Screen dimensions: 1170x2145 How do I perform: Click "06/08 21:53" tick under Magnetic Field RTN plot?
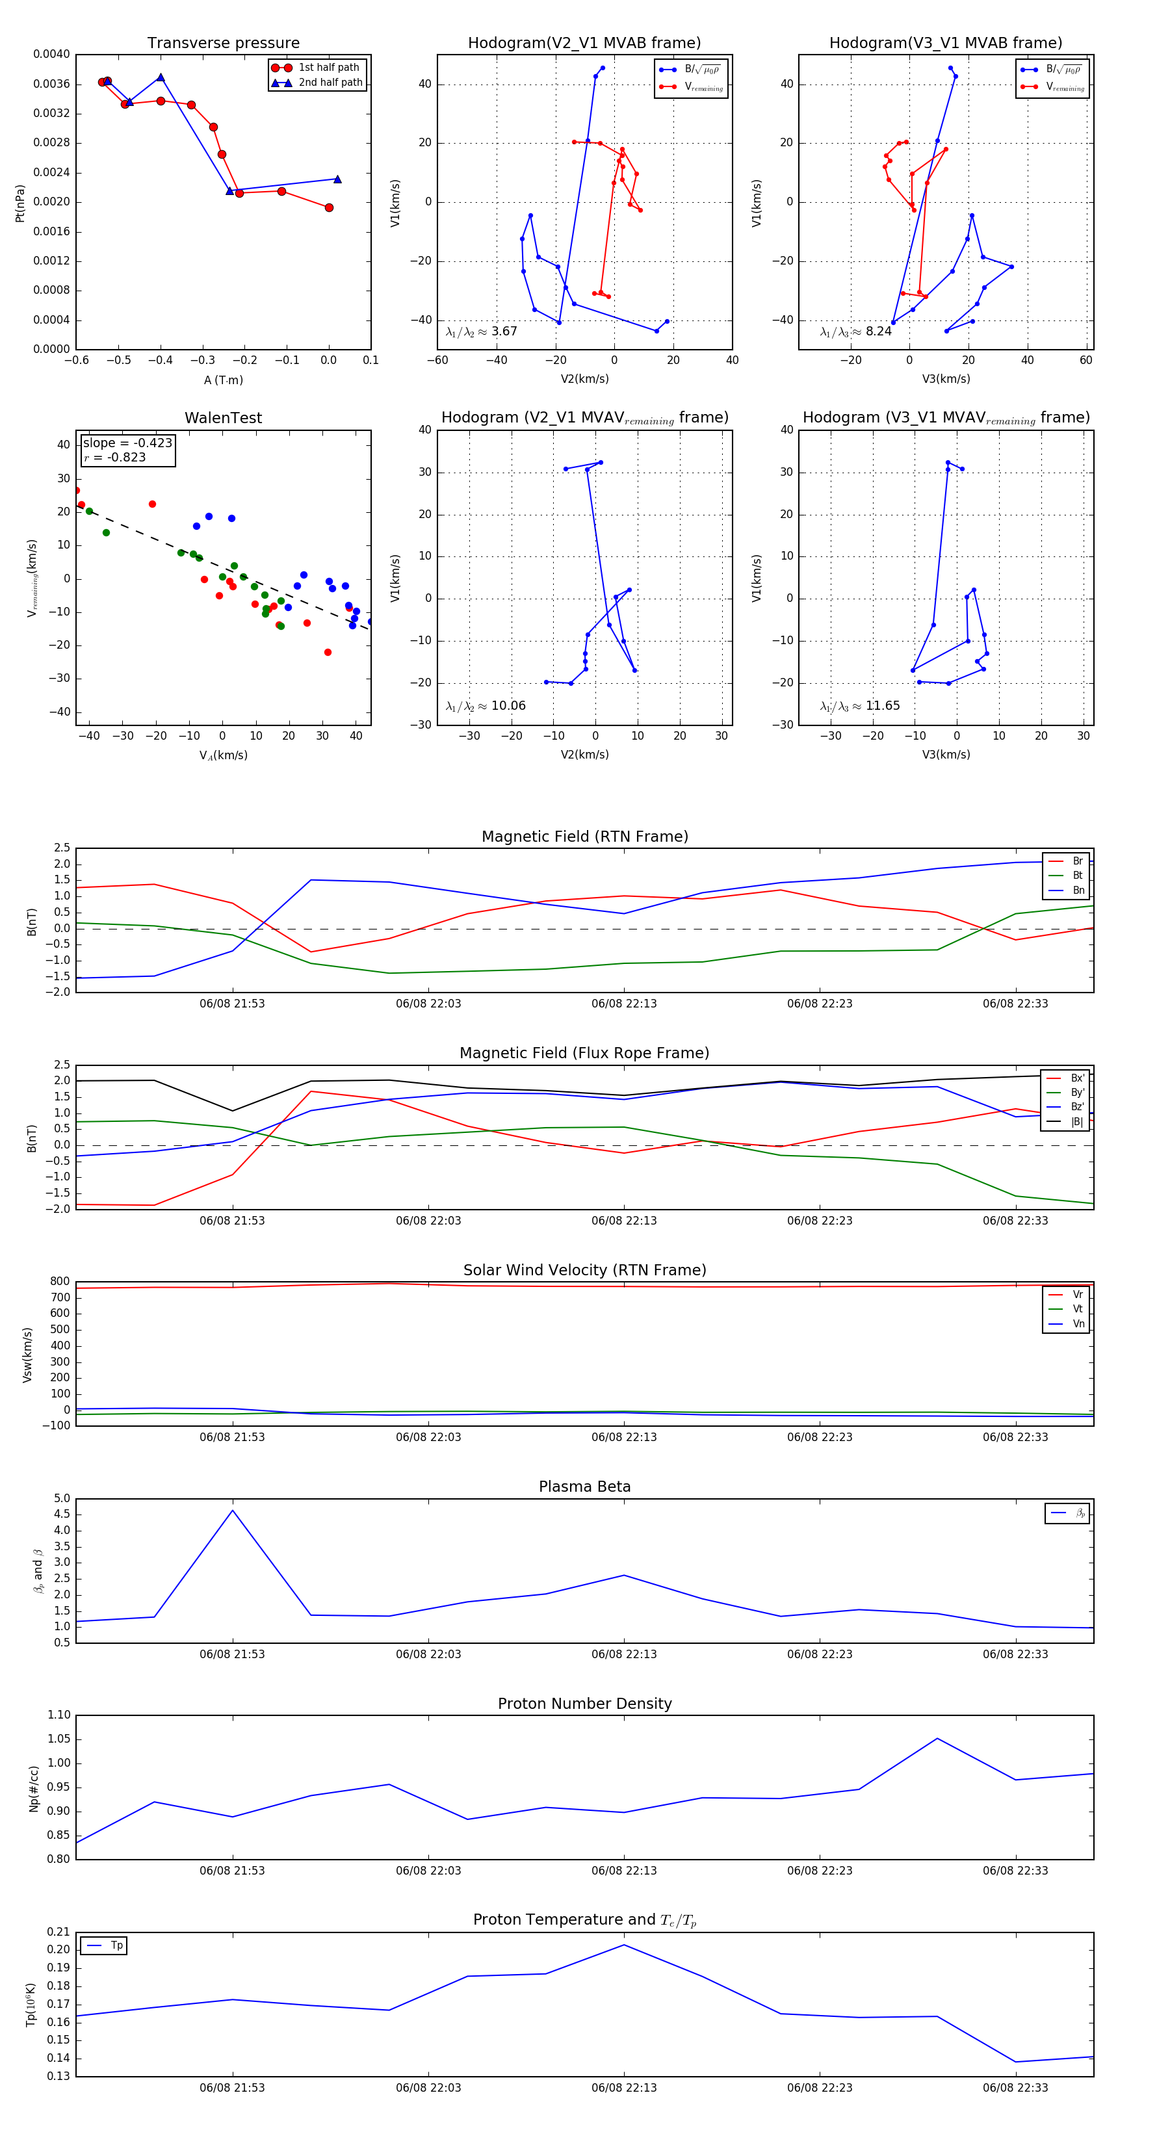232,1004
